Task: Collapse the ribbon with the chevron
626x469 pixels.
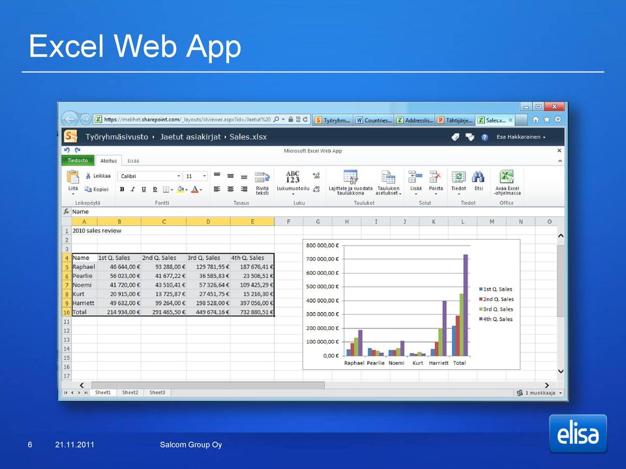Action: click(559, 161)
